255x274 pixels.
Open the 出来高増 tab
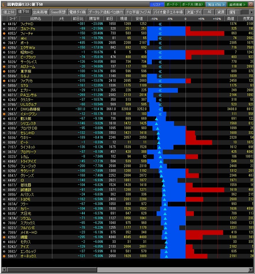[x=40, y=12]
